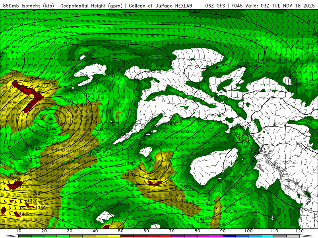Click the '06Z GFS' model run label
The height and width of the screenshot is (238, 318).
(x=215, y=6)
